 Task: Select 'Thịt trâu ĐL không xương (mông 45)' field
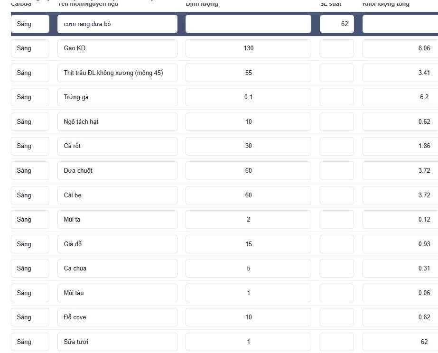pos(117,73)
